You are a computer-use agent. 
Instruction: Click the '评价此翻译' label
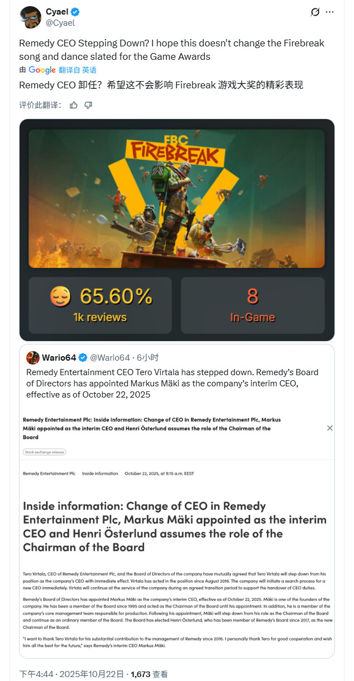38,105
